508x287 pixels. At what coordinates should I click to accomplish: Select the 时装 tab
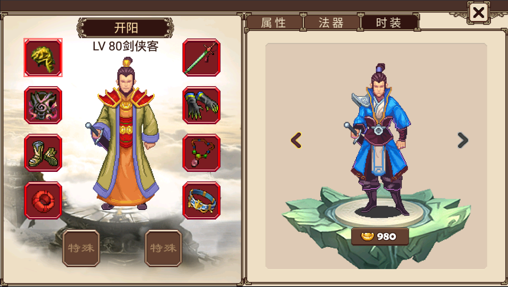point(389,23)
